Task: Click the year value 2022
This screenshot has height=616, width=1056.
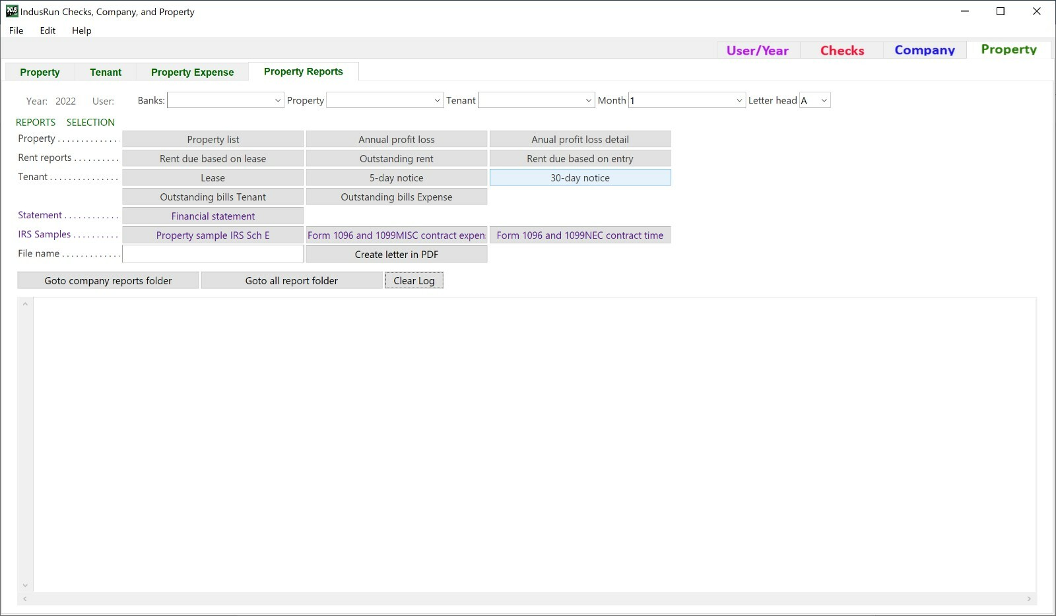Action: 65,101
